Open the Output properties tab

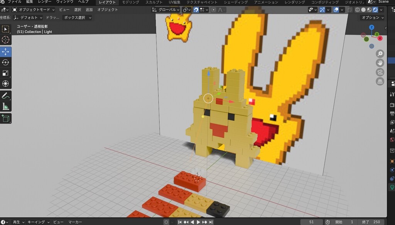392,113
